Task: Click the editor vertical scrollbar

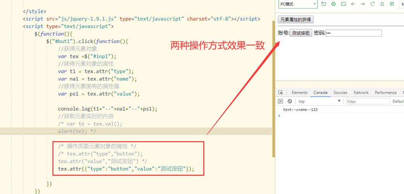Action: point(274,89)
